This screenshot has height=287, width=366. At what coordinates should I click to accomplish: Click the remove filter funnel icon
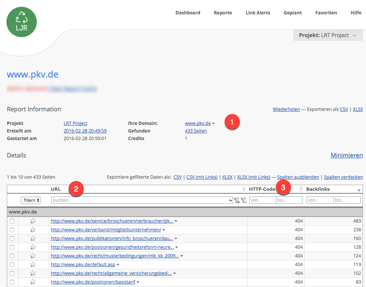[244, 200]
